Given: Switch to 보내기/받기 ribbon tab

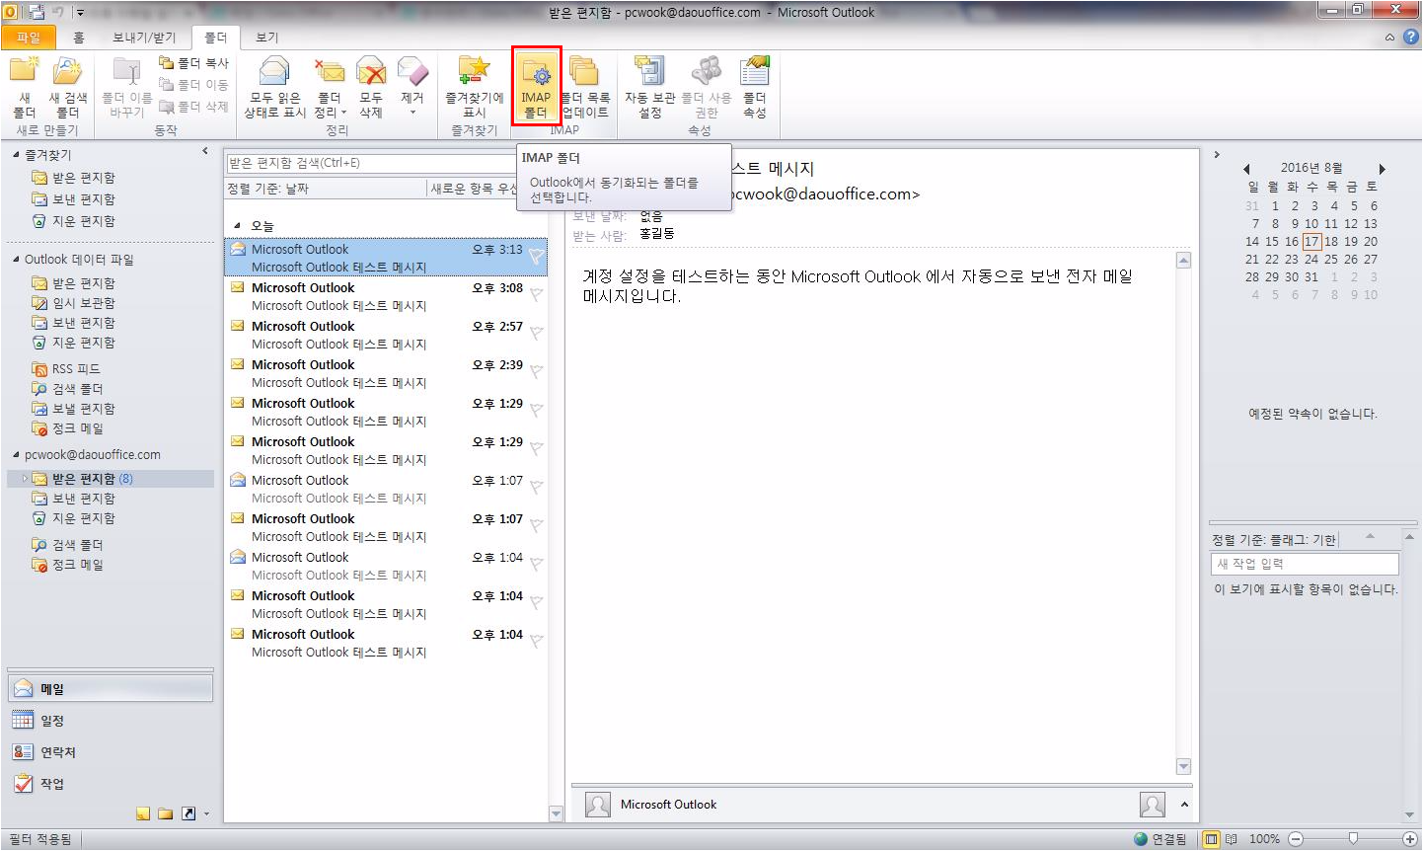Looking at the screenshot, I should click(x=144, y=38).
